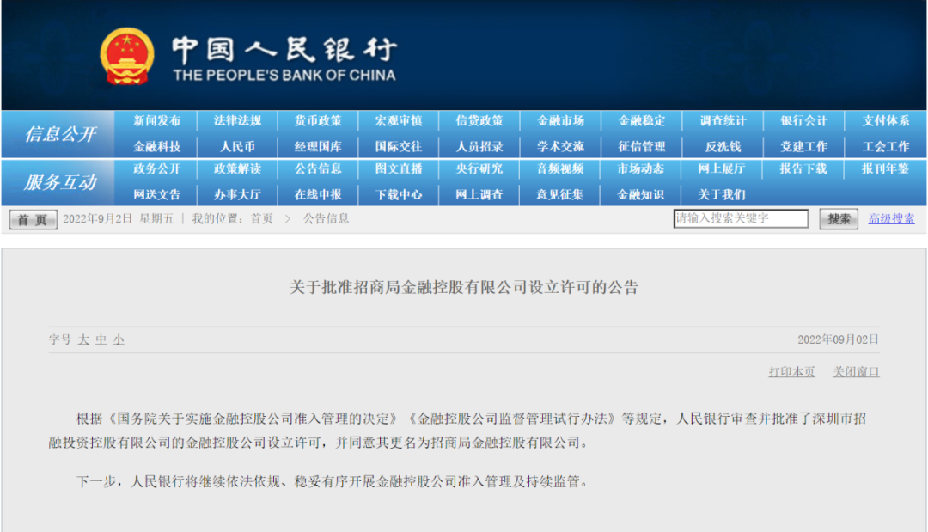Screen dimensions: 928x532
Task: Select 经理国库 navigation item
Action: (319, 146)
